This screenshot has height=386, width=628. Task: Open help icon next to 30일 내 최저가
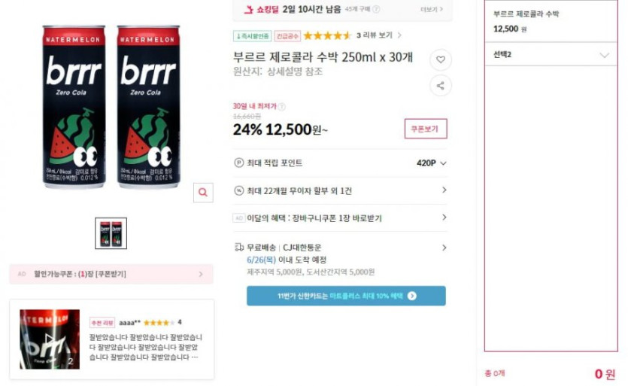[x=282, y=107]
